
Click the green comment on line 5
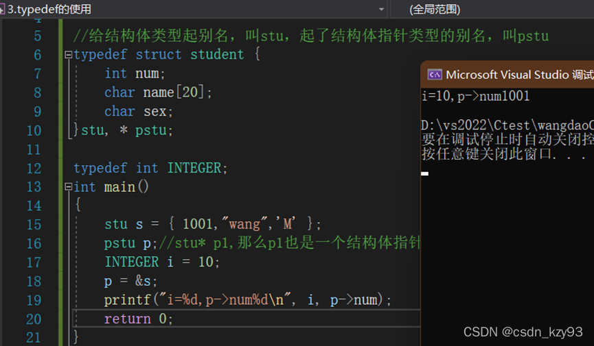pos(311,36)
